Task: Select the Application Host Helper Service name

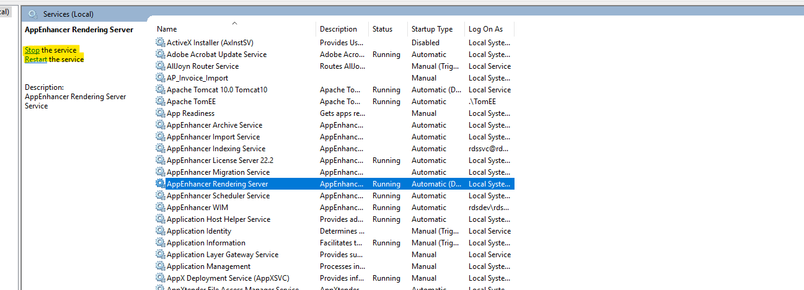Action: click(x=219, y=219)
